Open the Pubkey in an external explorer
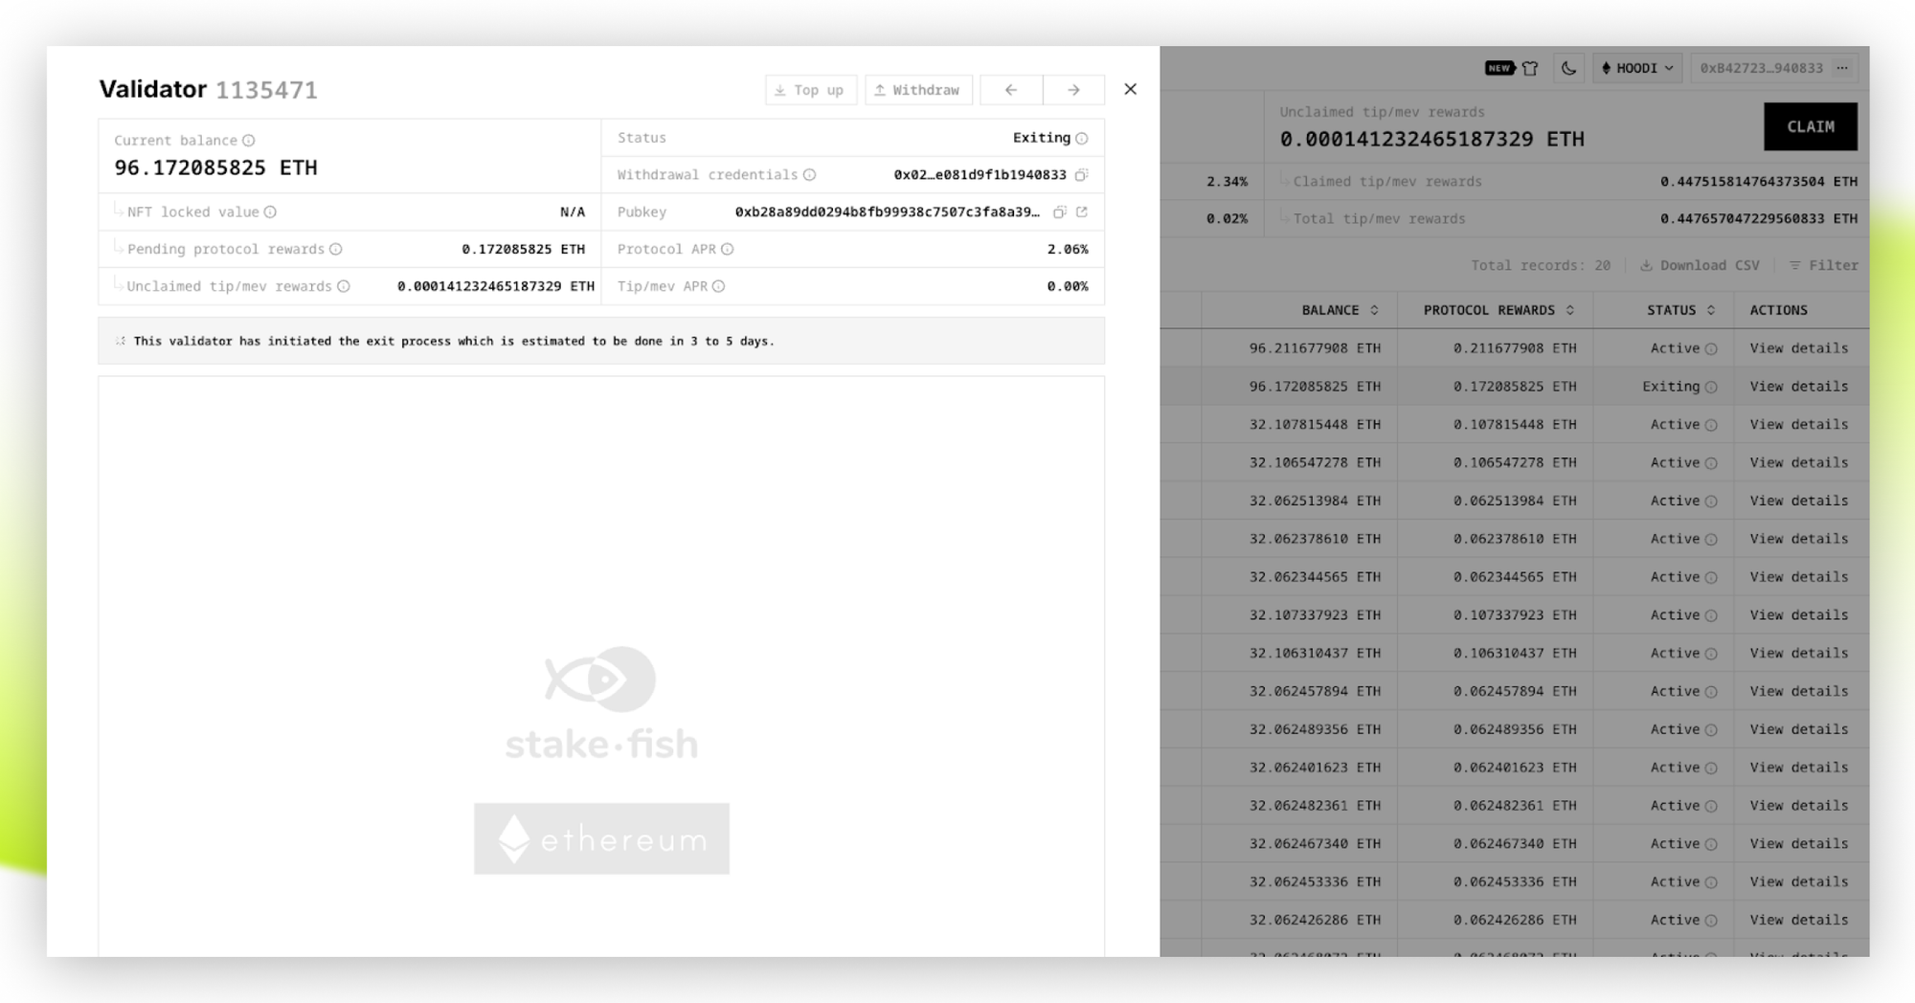 pos(1082,212)
